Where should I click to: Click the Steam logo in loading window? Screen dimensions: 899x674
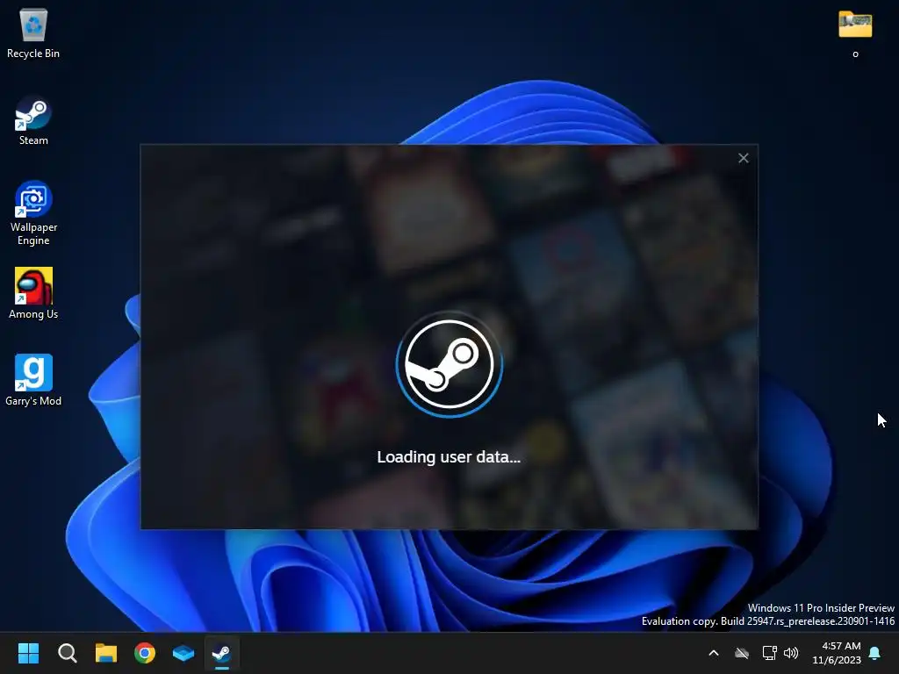(x=449, y=364)
